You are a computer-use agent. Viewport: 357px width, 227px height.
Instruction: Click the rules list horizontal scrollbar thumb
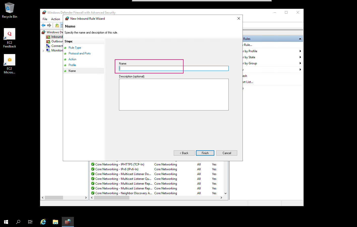(112, 198)
